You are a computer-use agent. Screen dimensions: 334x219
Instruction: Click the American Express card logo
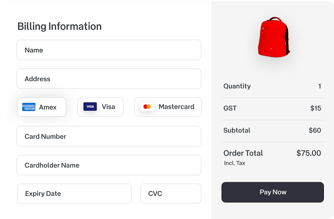click(x=28, y=107)
